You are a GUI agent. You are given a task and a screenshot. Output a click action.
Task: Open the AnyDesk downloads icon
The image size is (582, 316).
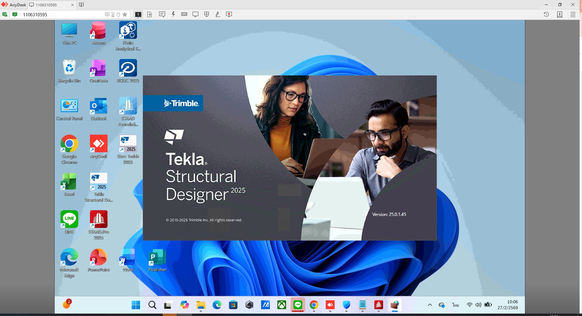pyautogui.click(x=560, y=14)
